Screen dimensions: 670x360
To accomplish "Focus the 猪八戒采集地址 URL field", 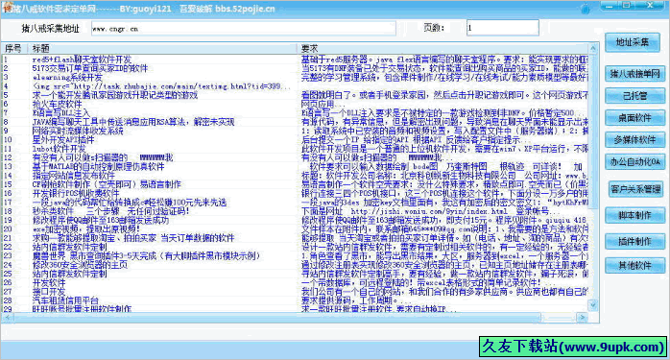I will 244,29.
